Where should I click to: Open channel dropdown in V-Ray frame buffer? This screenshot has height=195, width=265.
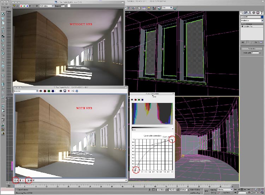click(x=26, y=91)
